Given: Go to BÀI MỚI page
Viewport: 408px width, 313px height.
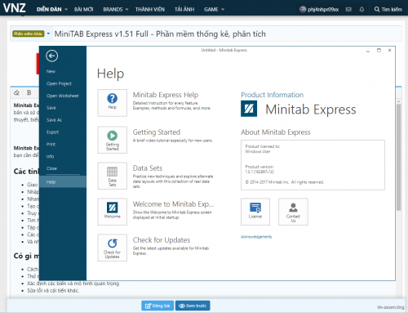Looking at the screenshot, I should [84, 10].
